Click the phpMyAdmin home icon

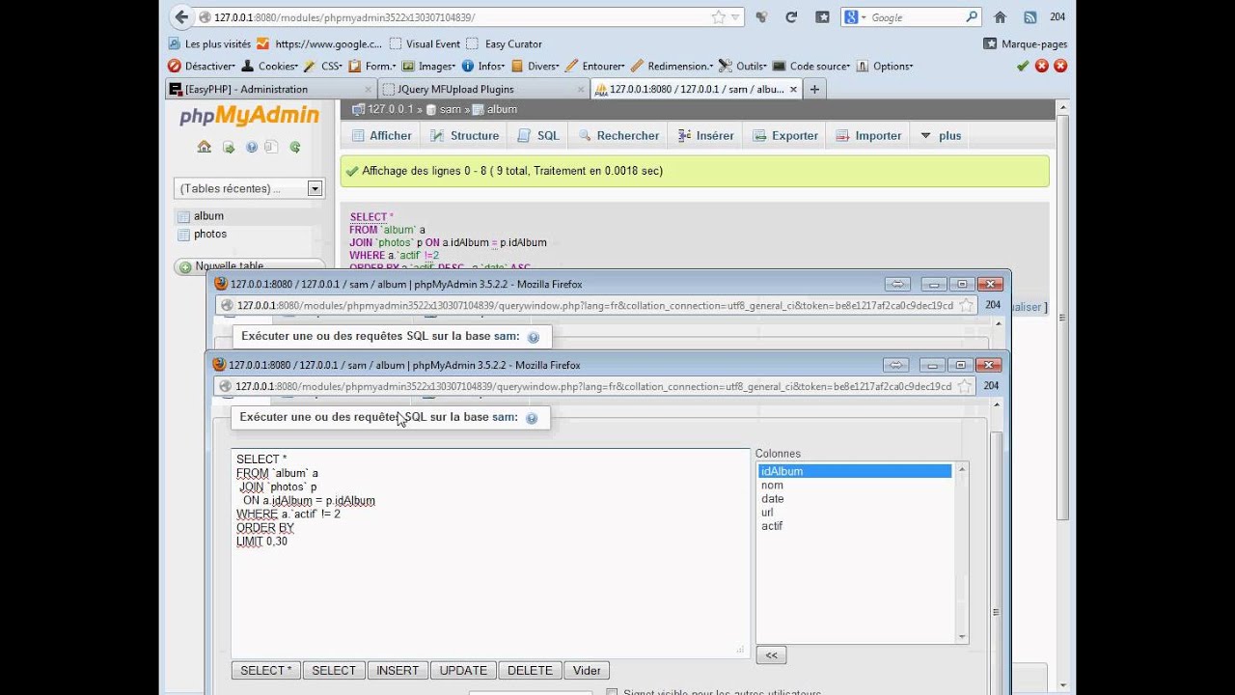[204, 147]
